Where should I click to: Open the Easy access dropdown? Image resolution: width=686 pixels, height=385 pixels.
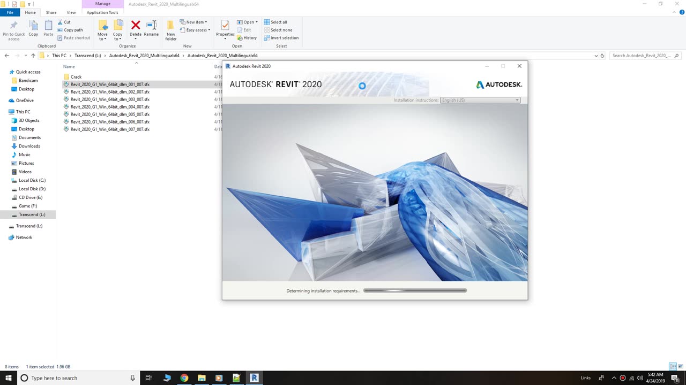pyautogui.click(x=195, y=30)
